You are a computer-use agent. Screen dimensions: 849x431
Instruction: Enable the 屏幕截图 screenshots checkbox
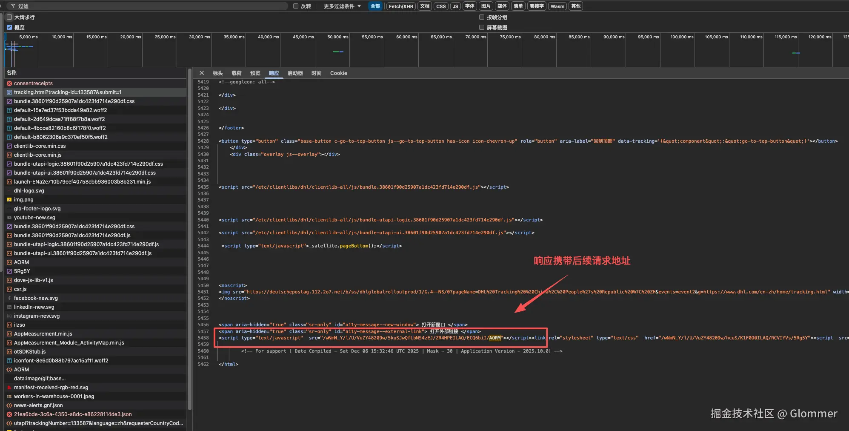coord(482,27)
